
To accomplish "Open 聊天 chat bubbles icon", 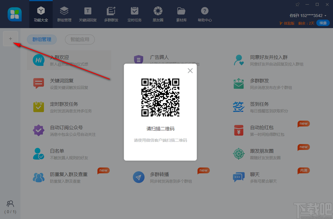I will 239,177.
